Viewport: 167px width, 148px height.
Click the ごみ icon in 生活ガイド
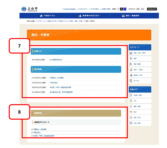[x=131, y=101]
